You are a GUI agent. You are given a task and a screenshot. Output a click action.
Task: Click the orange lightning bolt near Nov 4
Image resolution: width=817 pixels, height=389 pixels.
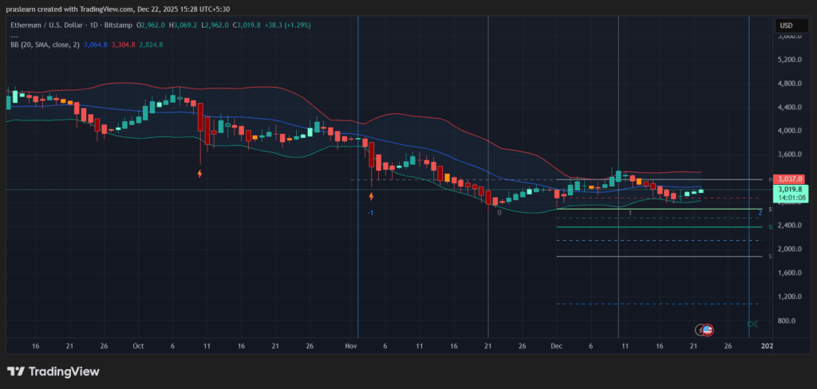(371, 196)
